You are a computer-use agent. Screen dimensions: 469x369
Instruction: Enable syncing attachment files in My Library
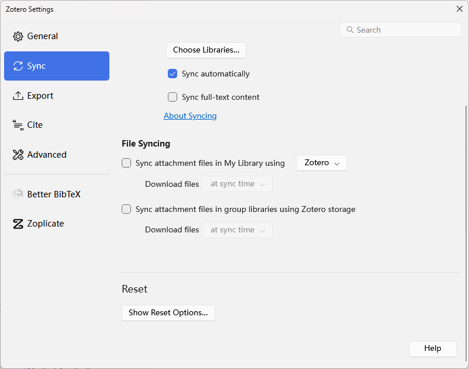(126, 163)
